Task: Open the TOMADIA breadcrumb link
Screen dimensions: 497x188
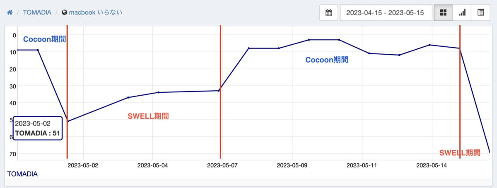Action: [x=37, y=12]
